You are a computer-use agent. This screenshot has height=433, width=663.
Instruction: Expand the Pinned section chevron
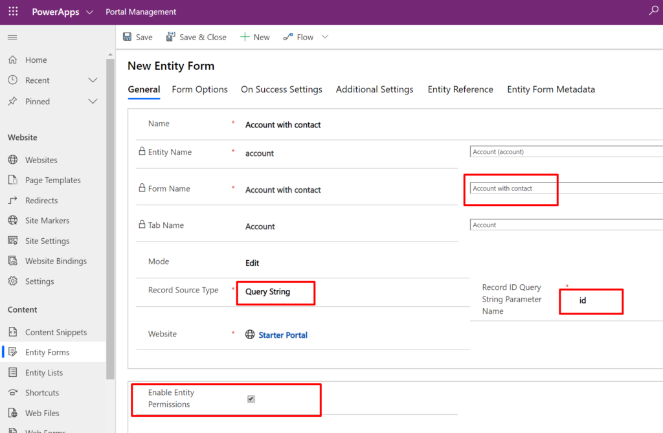(x=93, y=101)
